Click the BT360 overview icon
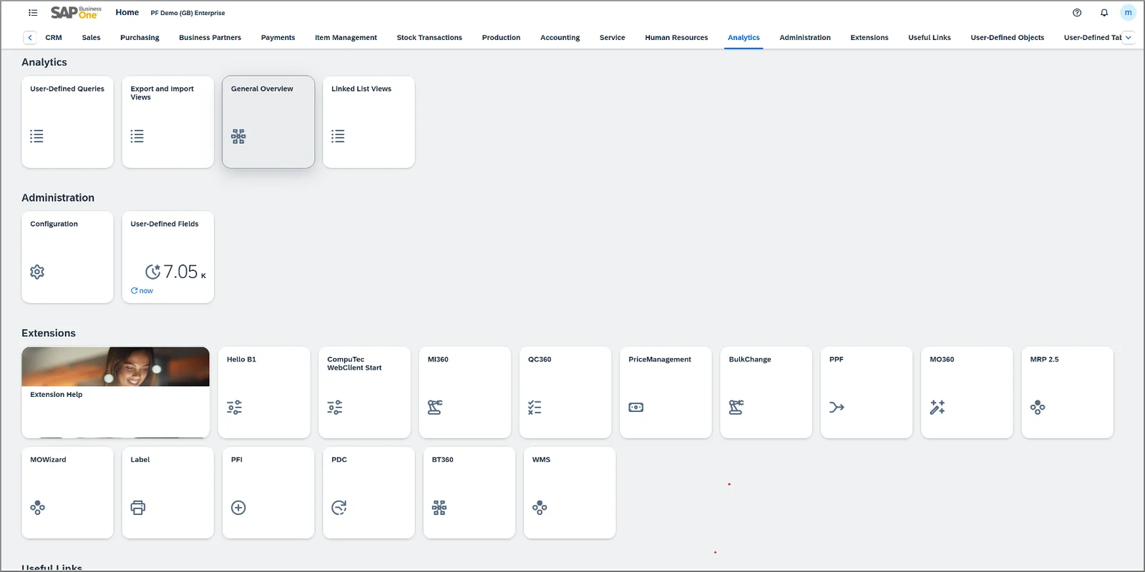Image resolution: width=1145 pixels, height=572 pixels. (439, 508)
